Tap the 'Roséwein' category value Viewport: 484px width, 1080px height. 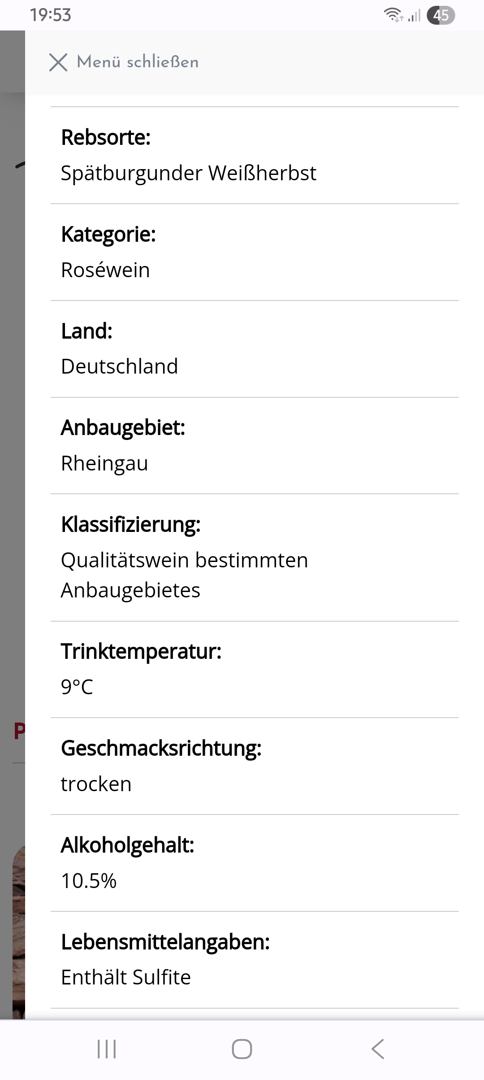point(105,270)
